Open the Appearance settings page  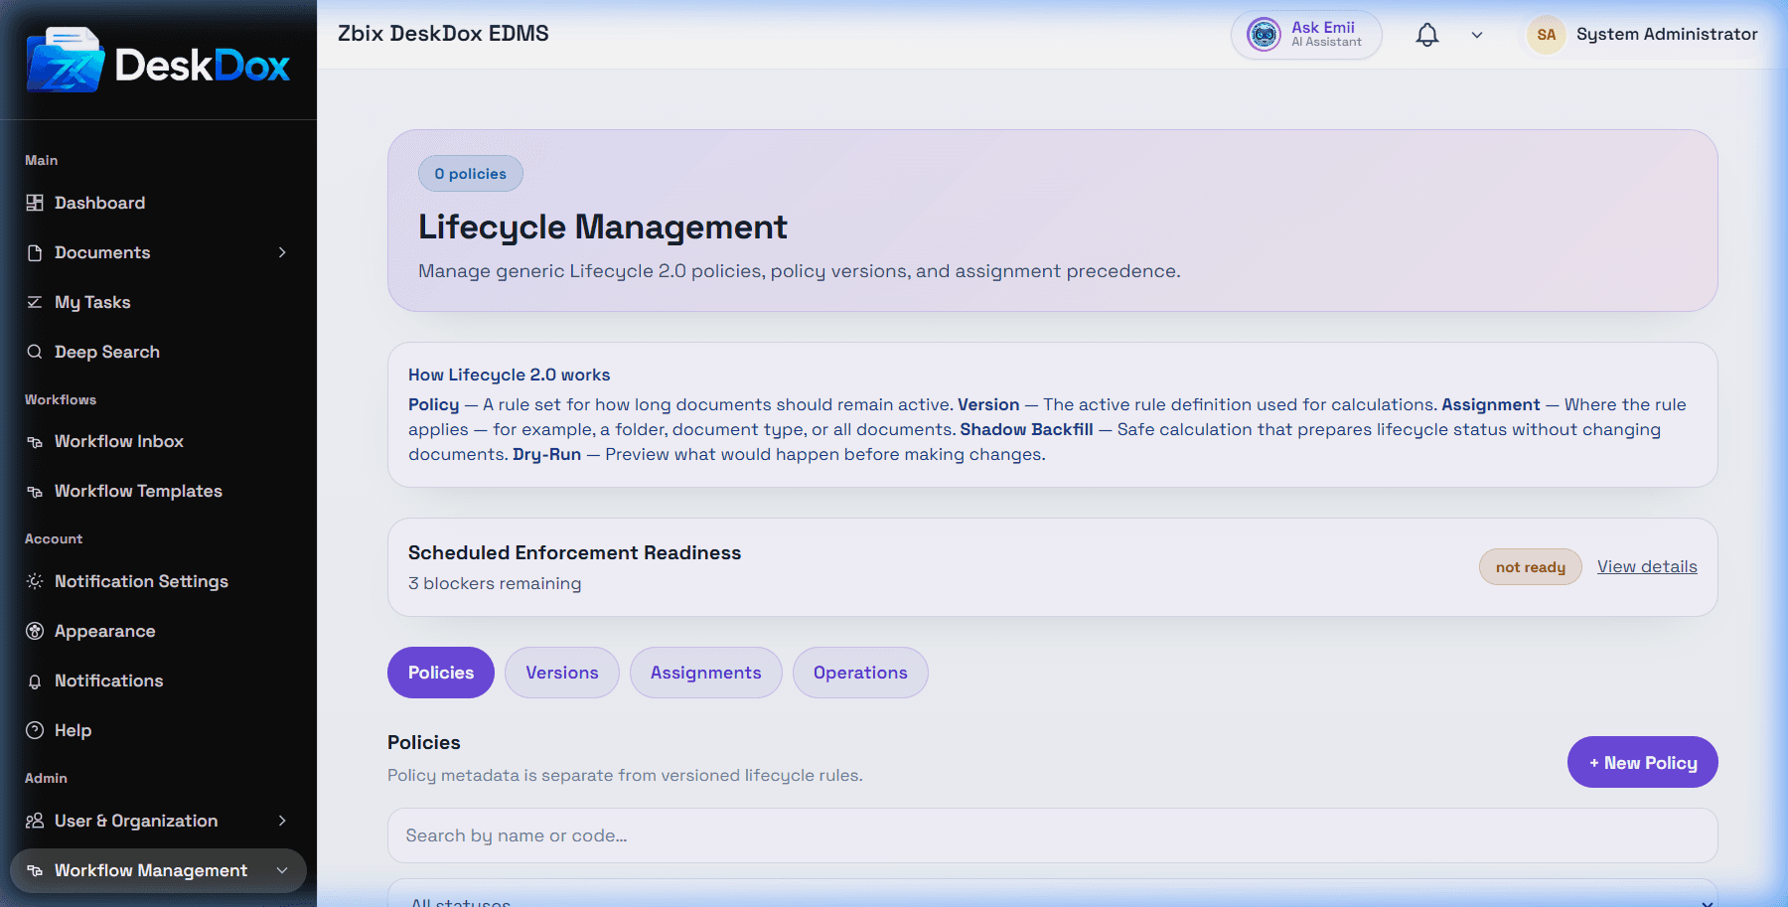pos(158,631)
